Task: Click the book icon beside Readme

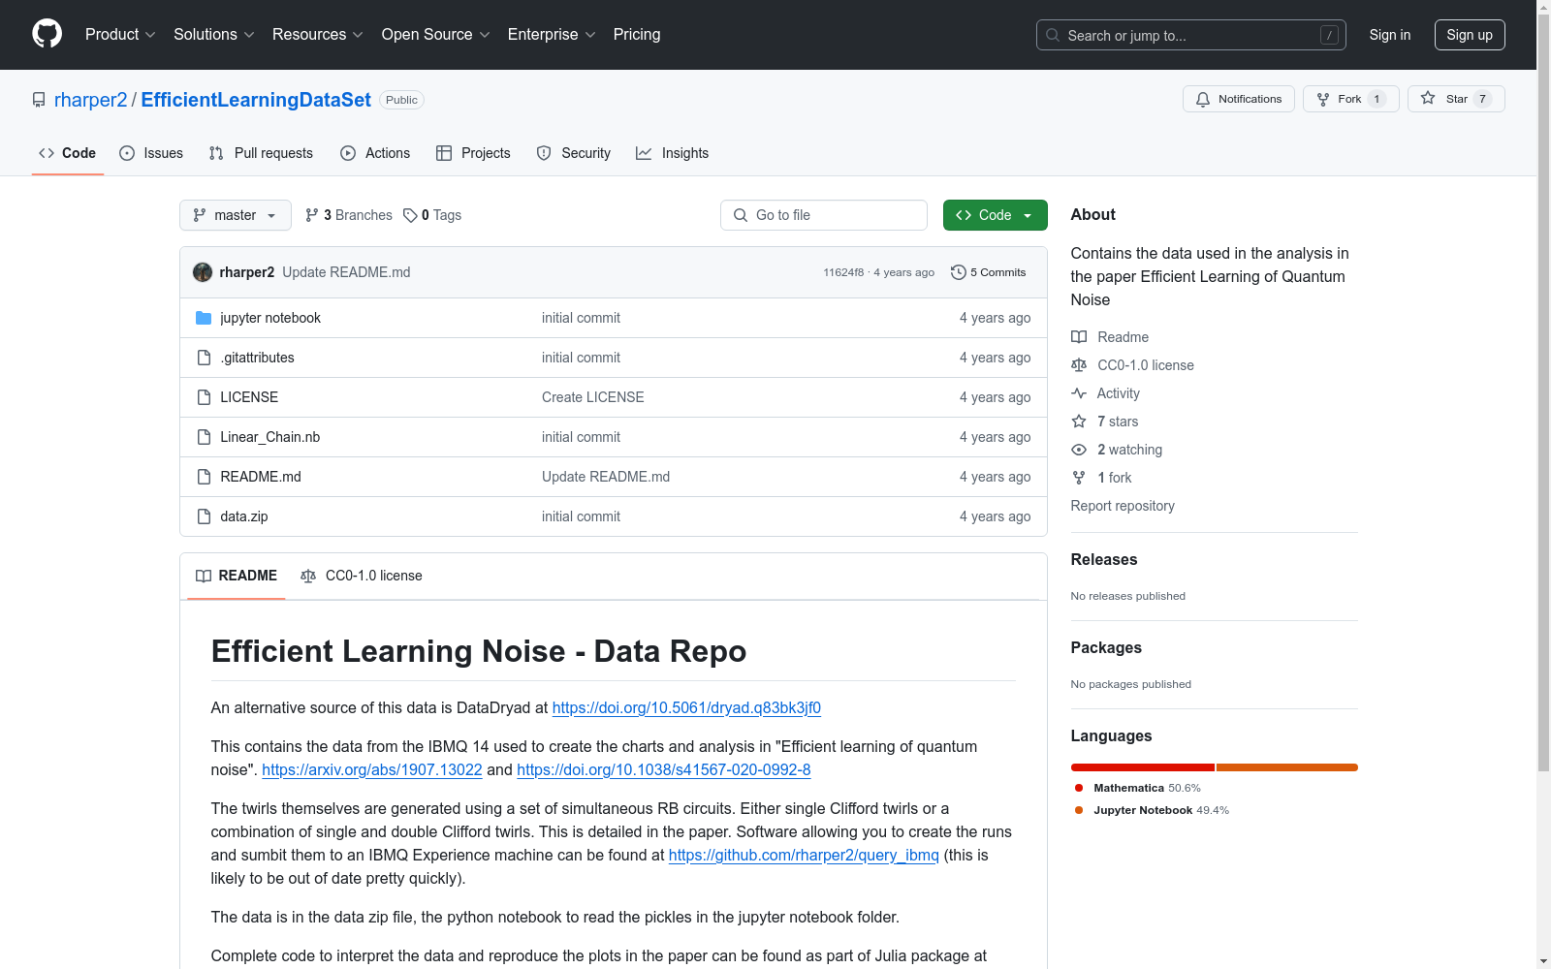Action: (x=1079, y=337)
